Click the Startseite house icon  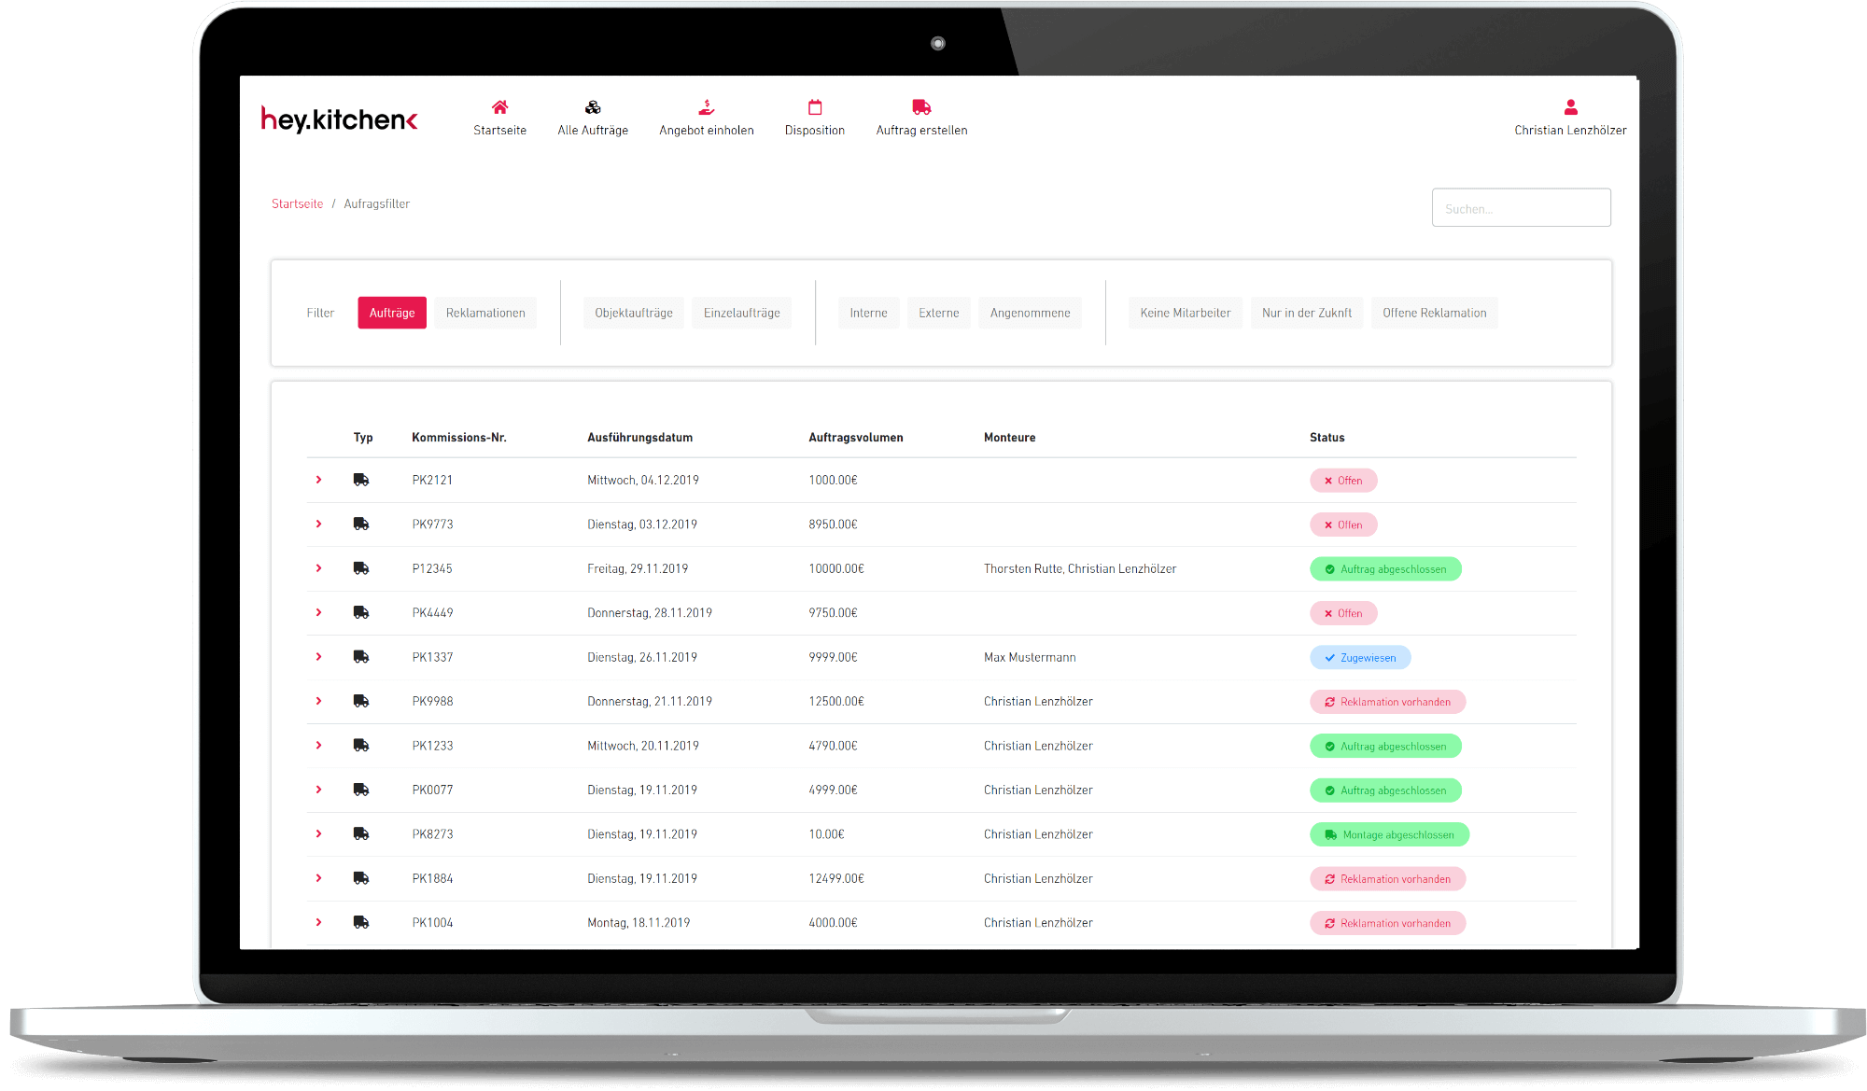[499, 107]
